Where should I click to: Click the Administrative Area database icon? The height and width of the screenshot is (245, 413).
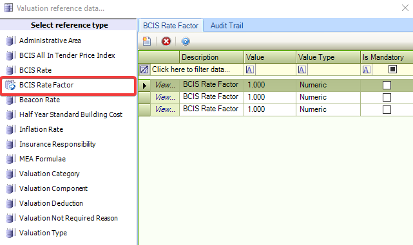(10, 41)
